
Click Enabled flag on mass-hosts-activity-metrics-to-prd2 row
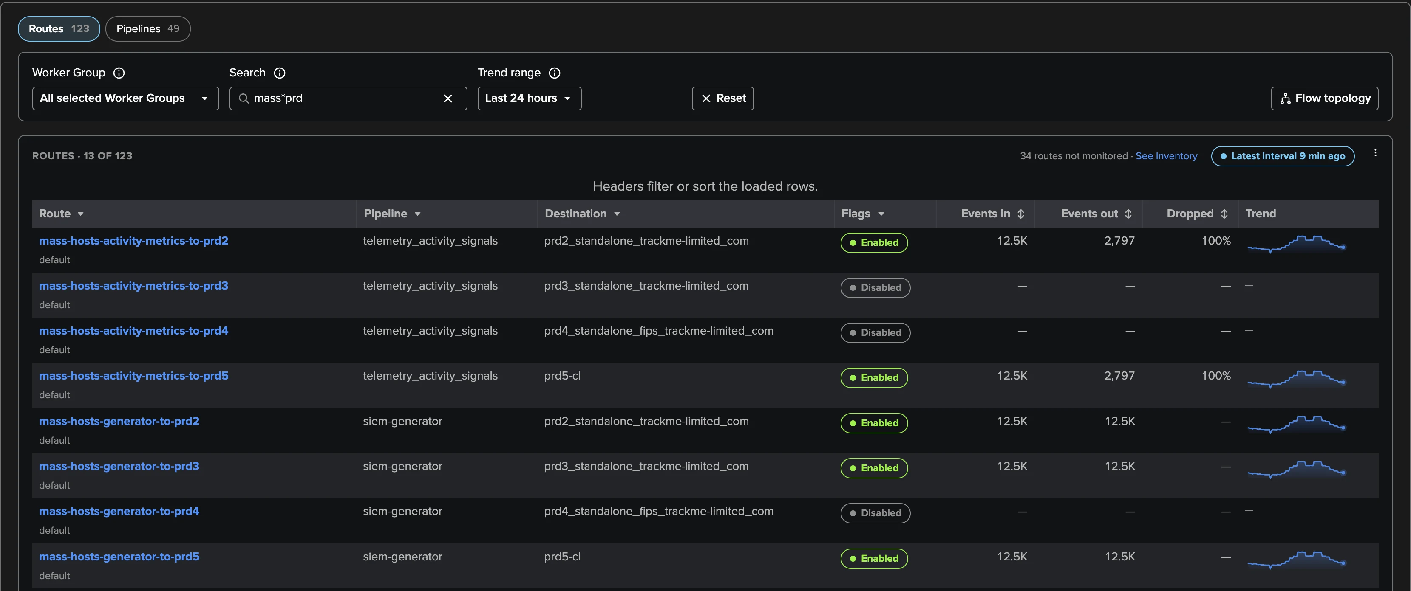[874, 242]
